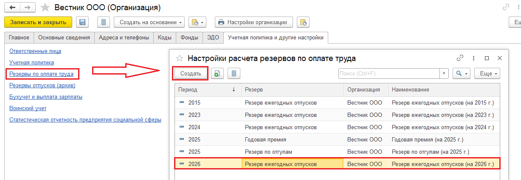The height and width of the screenshot is (180, 521).
Task: Switch to Основные сведения tab
Action: (x=64, y=38)
